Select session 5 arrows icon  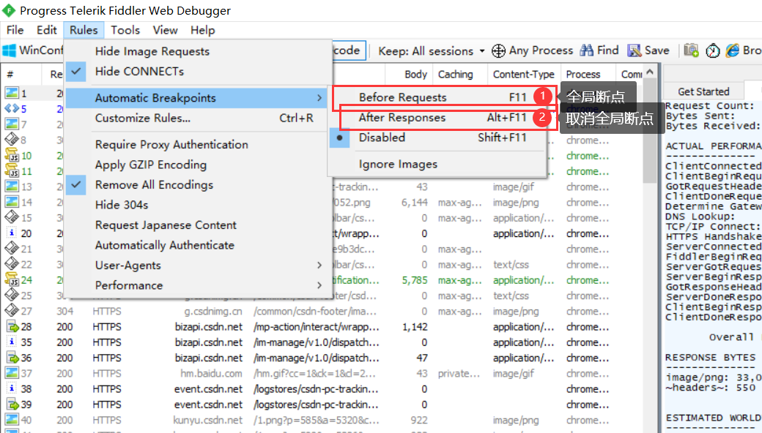[x=12, y=108]
